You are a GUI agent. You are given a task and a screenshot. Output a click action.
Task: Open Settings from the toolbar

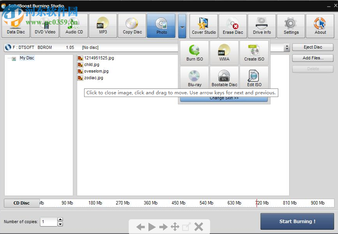click(x=291, y=26)
